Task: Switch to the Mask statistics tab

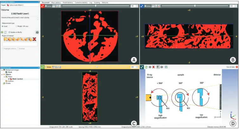Action: point(56,3)
